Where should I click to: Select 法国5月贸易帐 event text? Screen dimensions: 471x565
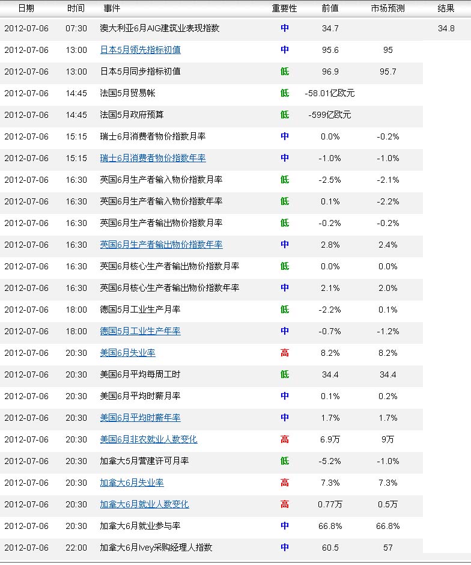127,93
